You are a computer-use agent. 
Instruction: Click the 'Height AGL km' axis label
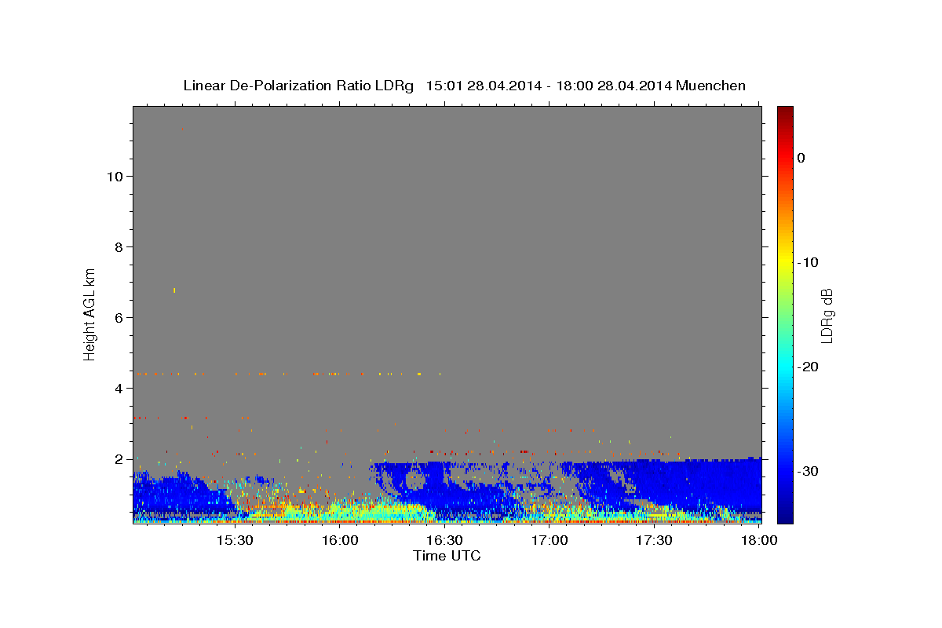point(90,313)
